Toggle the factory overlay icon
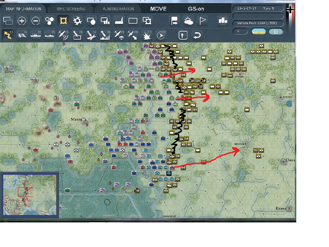Screen dimensions: 329x247 click(x=119, y=21)
